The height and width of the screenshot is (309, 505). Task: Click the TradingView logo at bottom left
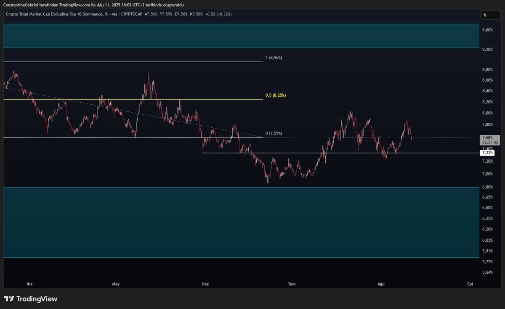pos(30,299)
